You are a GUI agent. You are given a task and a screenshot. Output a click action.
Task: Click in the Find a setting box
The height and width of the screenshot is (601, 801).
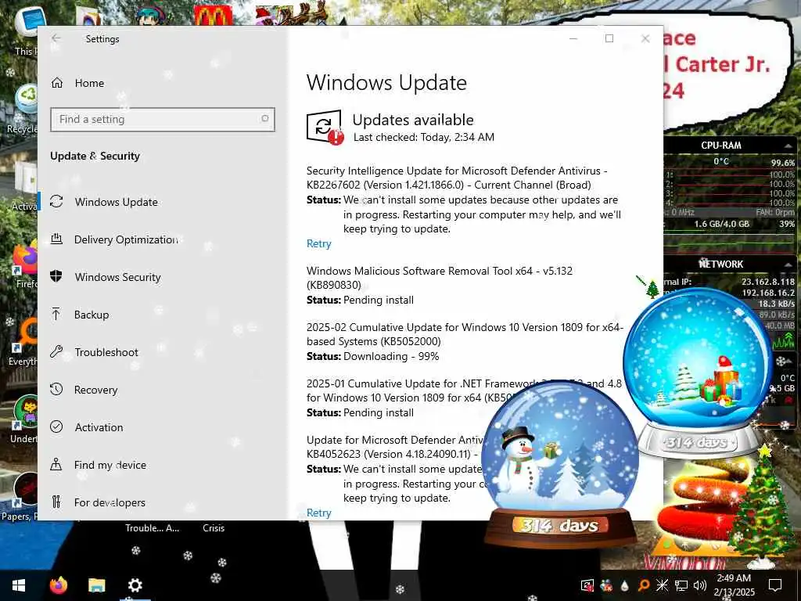coord(163,119)
